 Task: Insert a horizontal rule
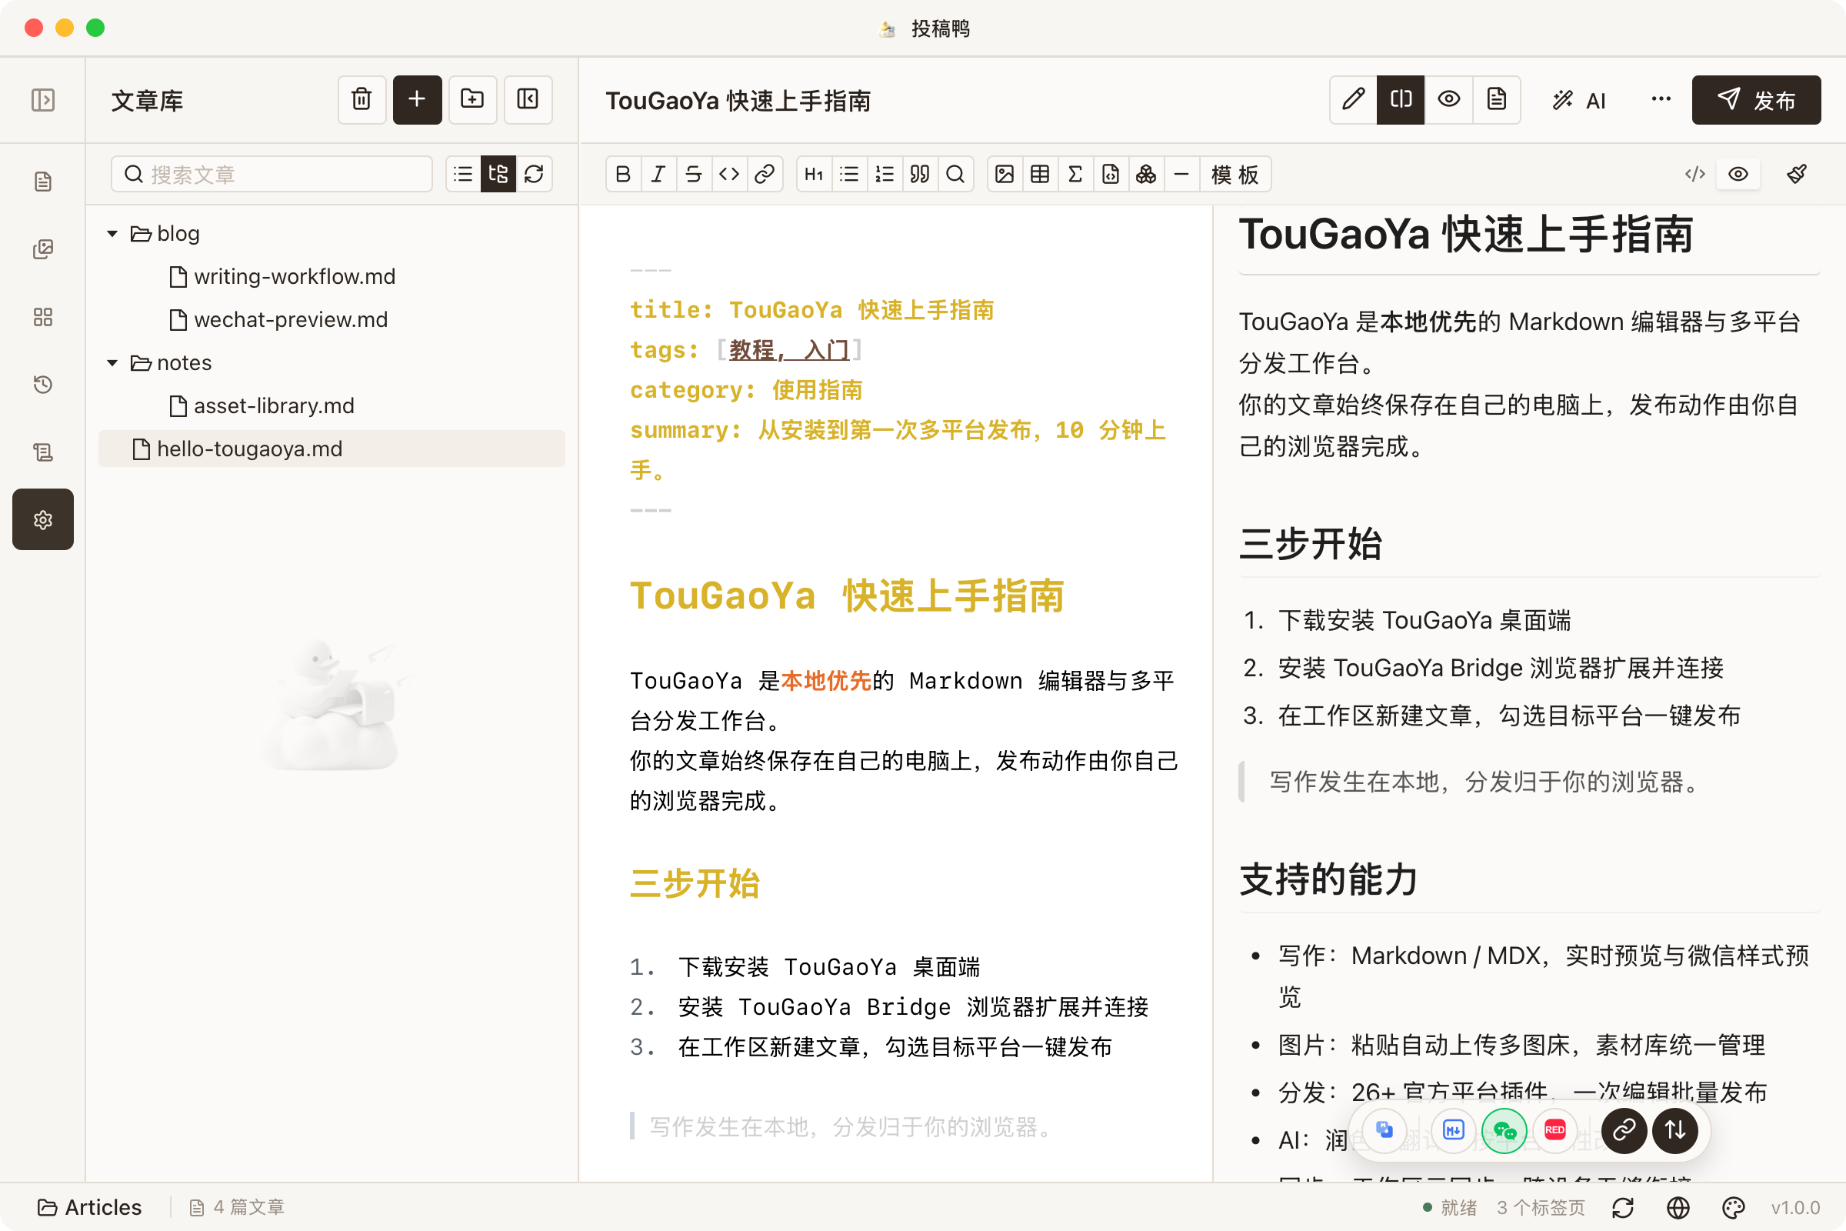(1181, 175)
